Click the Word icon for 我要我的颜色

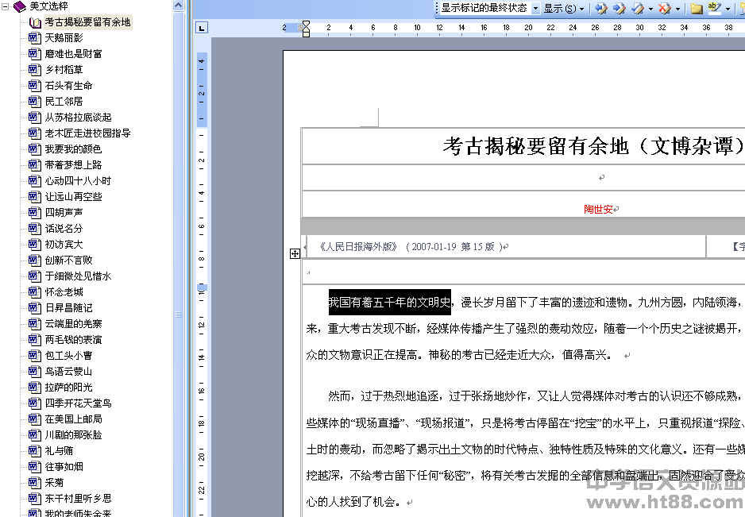(x=35, y=149)
